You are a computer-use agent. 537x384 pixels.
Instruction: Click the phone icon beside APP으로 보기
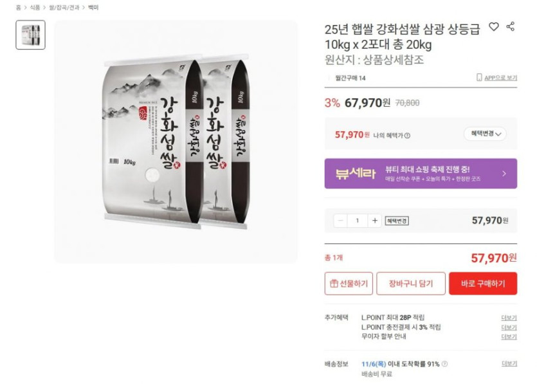tap(479, 77)
